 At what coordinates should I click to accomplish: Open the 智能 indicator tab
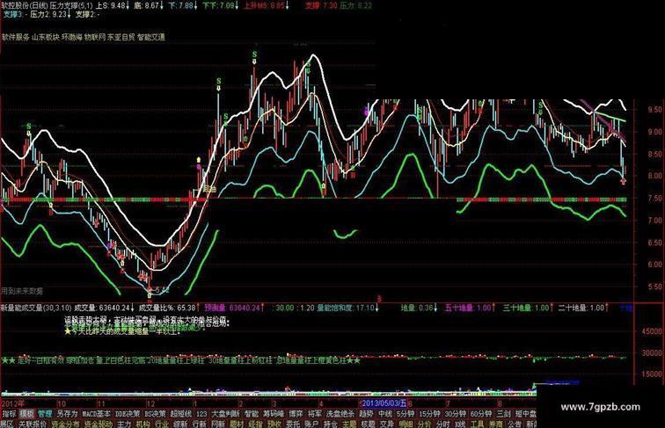pyautogui.click(x=251, y=414)
